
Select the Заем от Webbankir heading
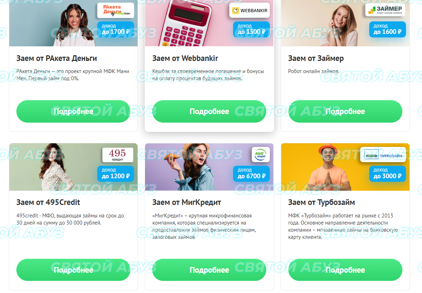[185, 58]
